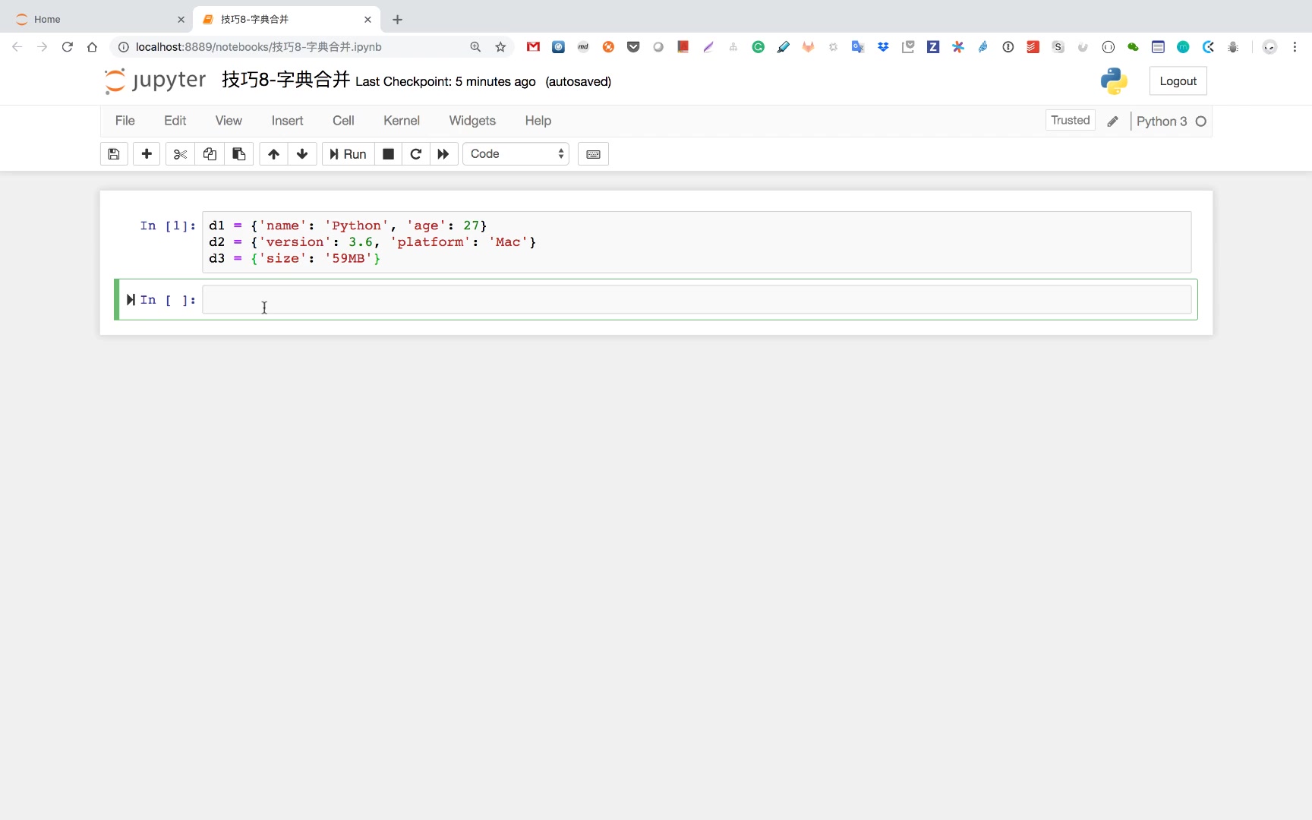Click the Logout button
Screen dimensions: 1312x820
tap(1178, 81)
